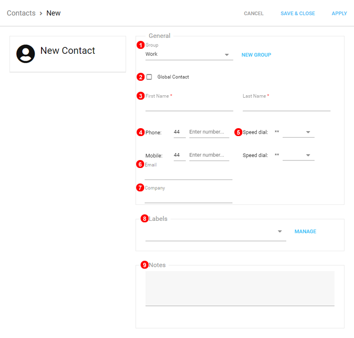Open MANAGE labels link
Screen dimensions: 354x338
coord(305,231)
